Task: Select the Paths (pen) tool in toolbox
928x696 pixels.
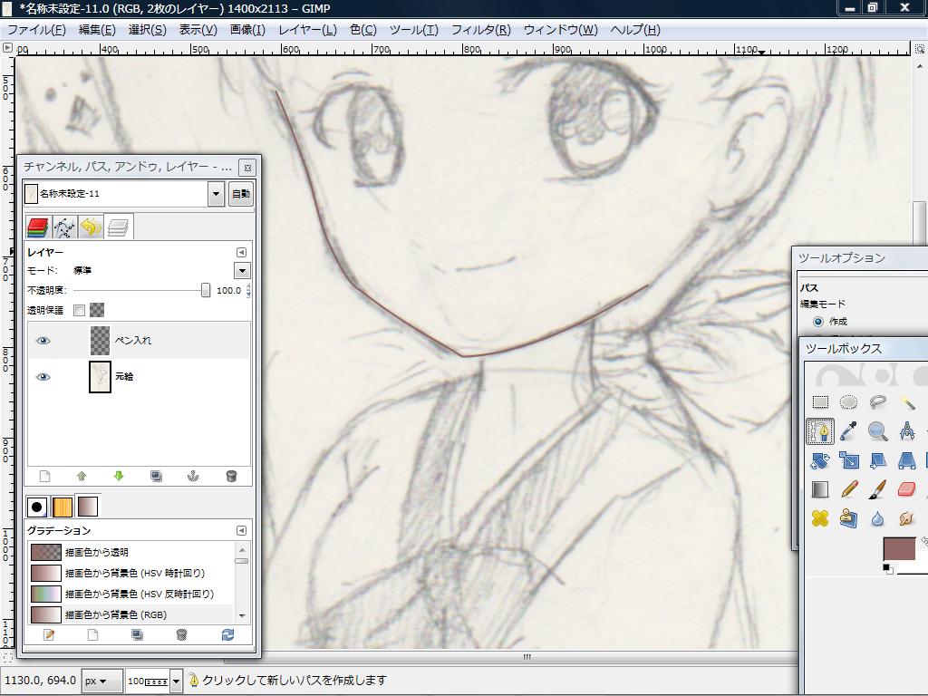Action: pos(820,431)
